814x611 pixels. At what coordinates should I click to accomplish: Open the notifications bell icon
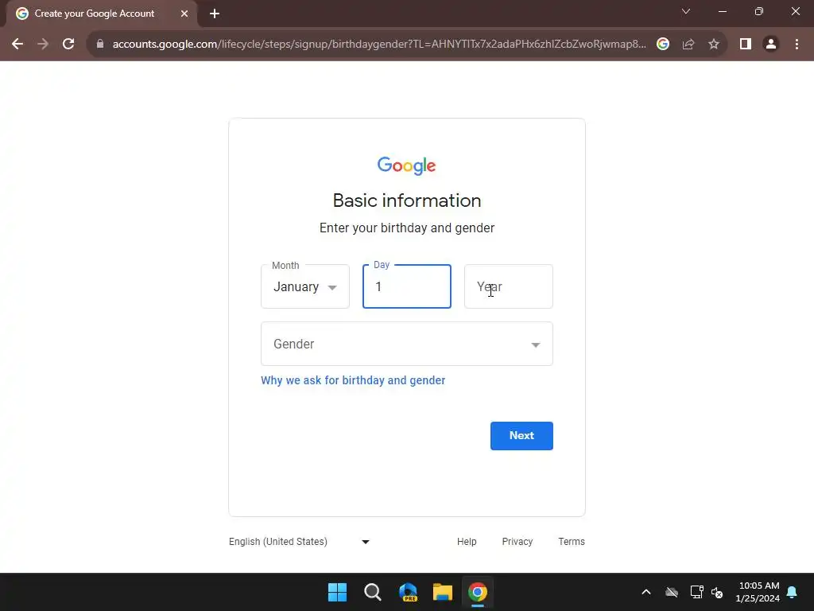tap(793, 592)
